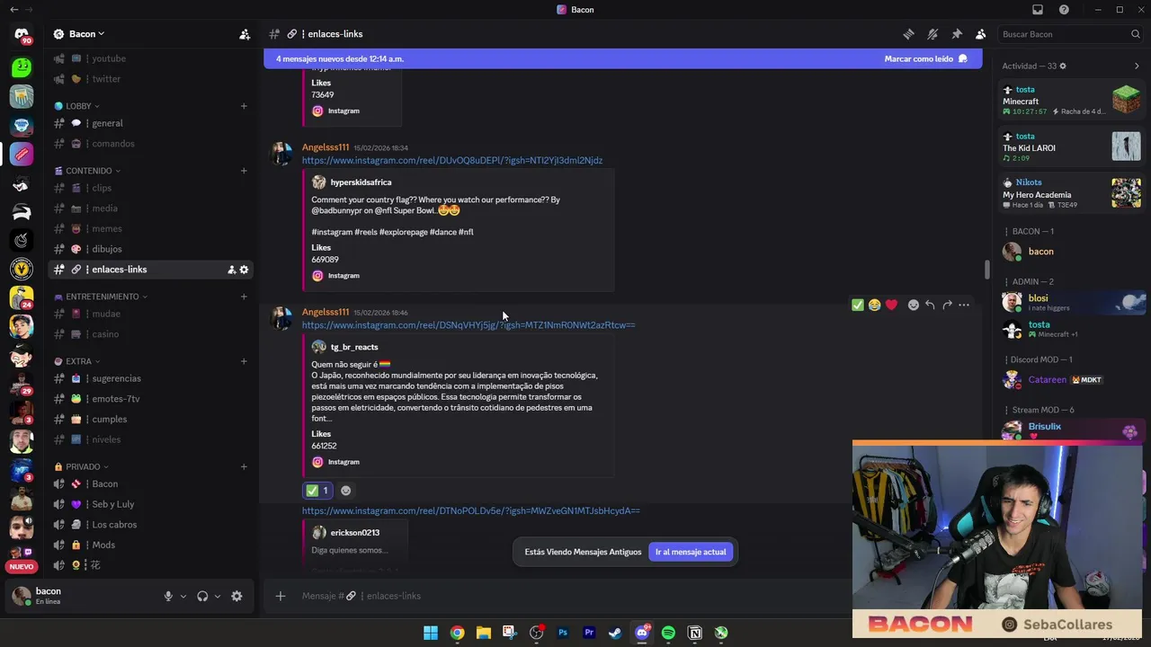The height and width of the screenshot is (647, 1151).
Task: Collapse the LOBBY category
Action: pyautogui.click(x=77, y=106)
